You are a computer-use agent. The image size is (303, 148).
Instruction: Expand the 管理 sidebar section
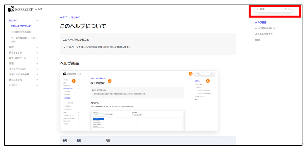[37, 63]
